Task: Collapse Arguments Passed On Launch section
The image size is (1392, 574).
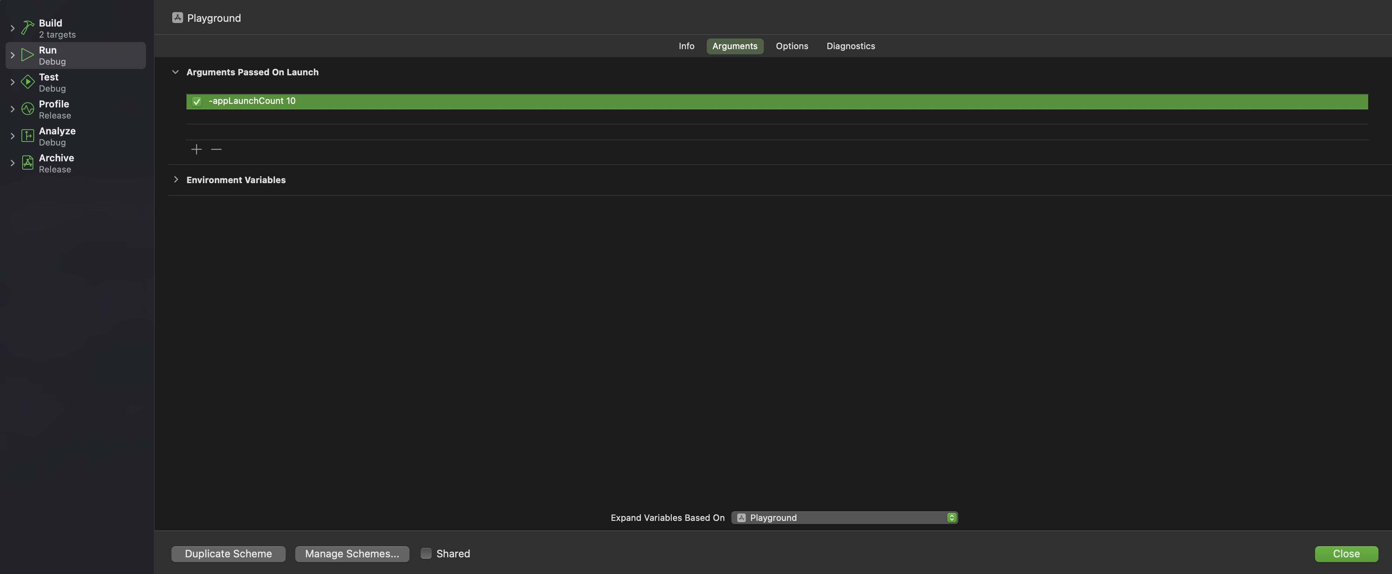Action: pyautogui.click(x=176, y=71)
